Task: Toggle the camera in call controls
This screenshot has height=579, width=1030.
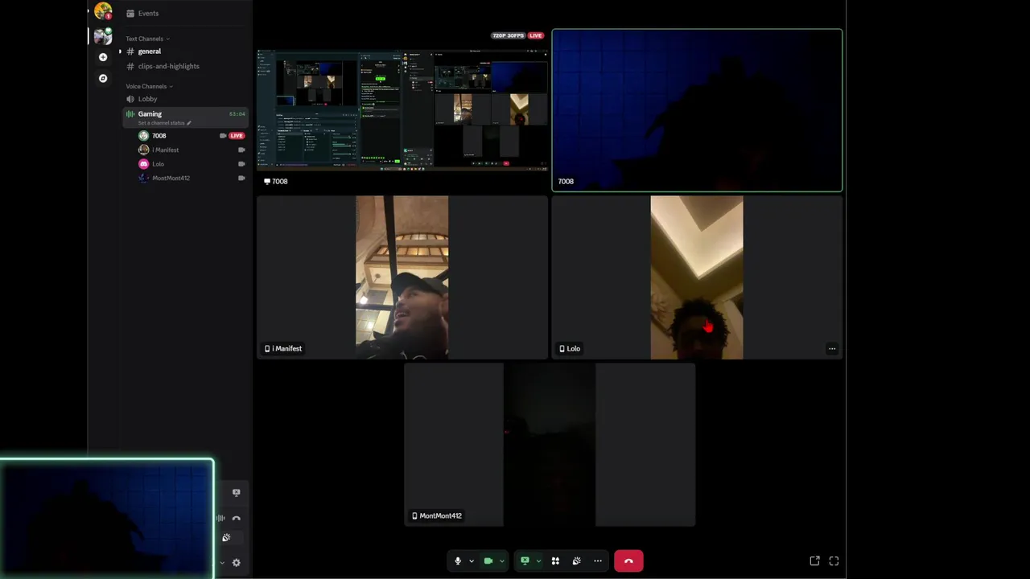Action: (488, 561)
